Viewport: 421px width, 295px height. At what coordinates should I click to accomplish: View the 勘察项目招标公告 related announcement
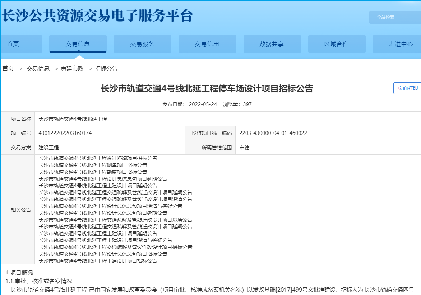[93, 172]
